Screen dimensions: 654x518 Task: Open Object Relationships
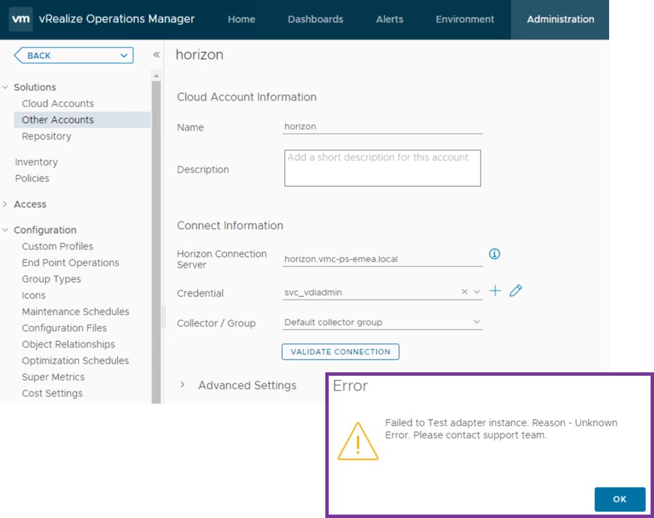69,344
